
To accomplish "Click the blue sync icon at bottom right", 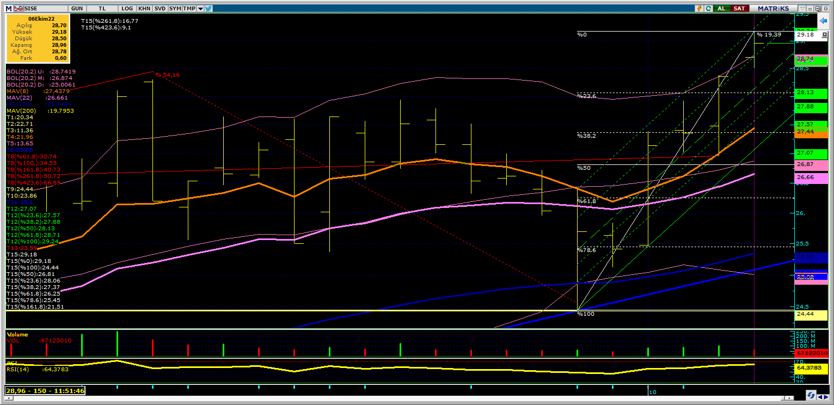I will tap(811, 395).
